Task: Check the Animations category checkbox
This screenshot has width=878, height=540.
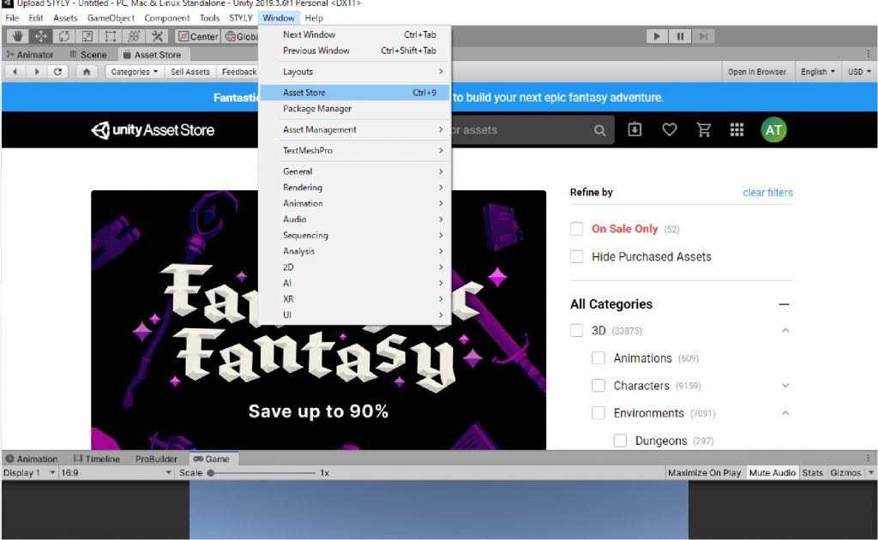Action: click(x=598, y=357)
